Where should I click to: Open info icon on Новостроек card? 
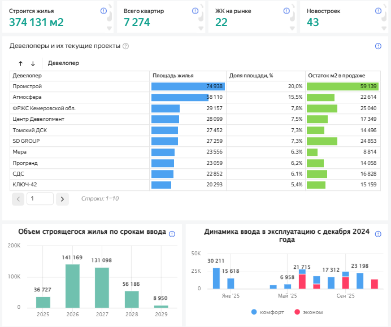pyautogui.click(x=378, y=11)
